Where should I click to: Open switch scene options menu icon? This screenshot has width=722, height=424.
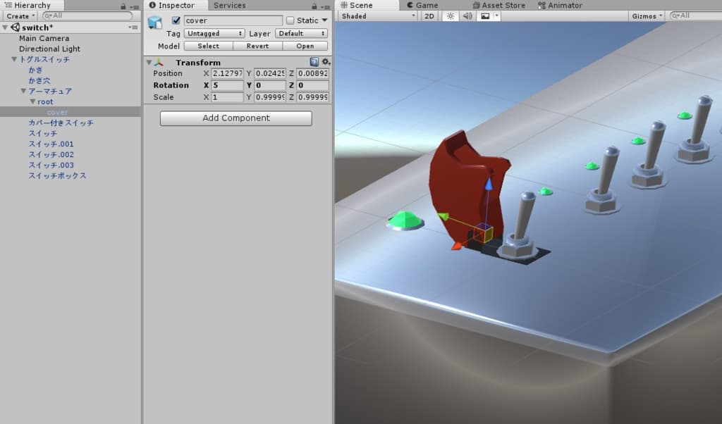133,27
